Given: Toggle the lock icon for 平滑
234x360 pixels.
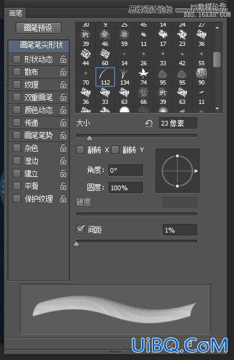Looking at the screenshot, I should pyautogui.click(x=63, y=186).
